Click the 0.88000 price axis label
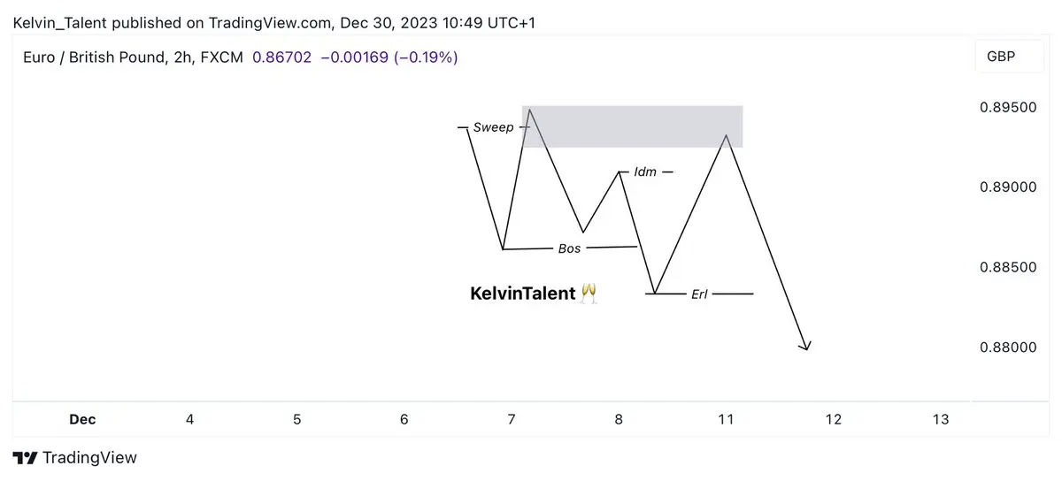 [1008, 347]
